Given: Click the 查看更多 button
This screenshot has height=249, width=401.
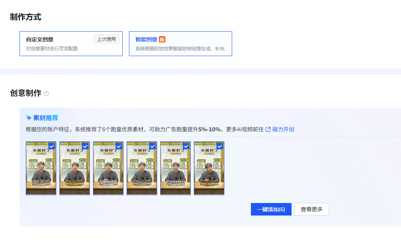Looking at the screenshot, I should coord(311,209).
